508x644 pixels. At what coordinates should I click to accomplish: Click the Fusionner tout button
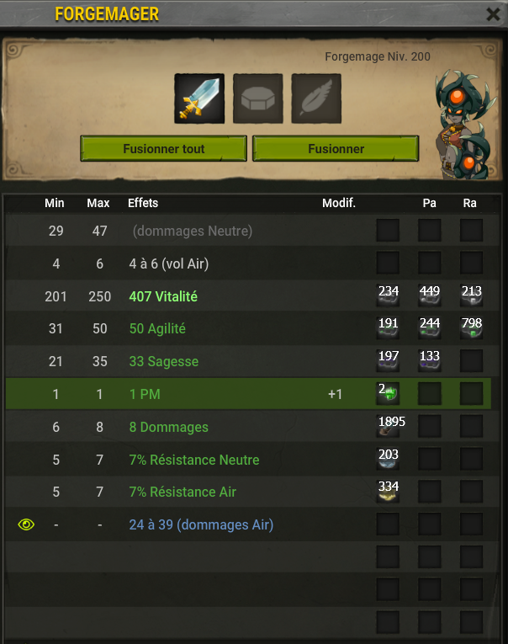pos(164,149)
